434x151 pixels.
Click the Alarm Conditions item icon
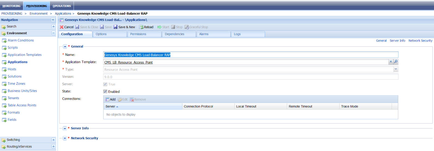[x=4, y=41]
